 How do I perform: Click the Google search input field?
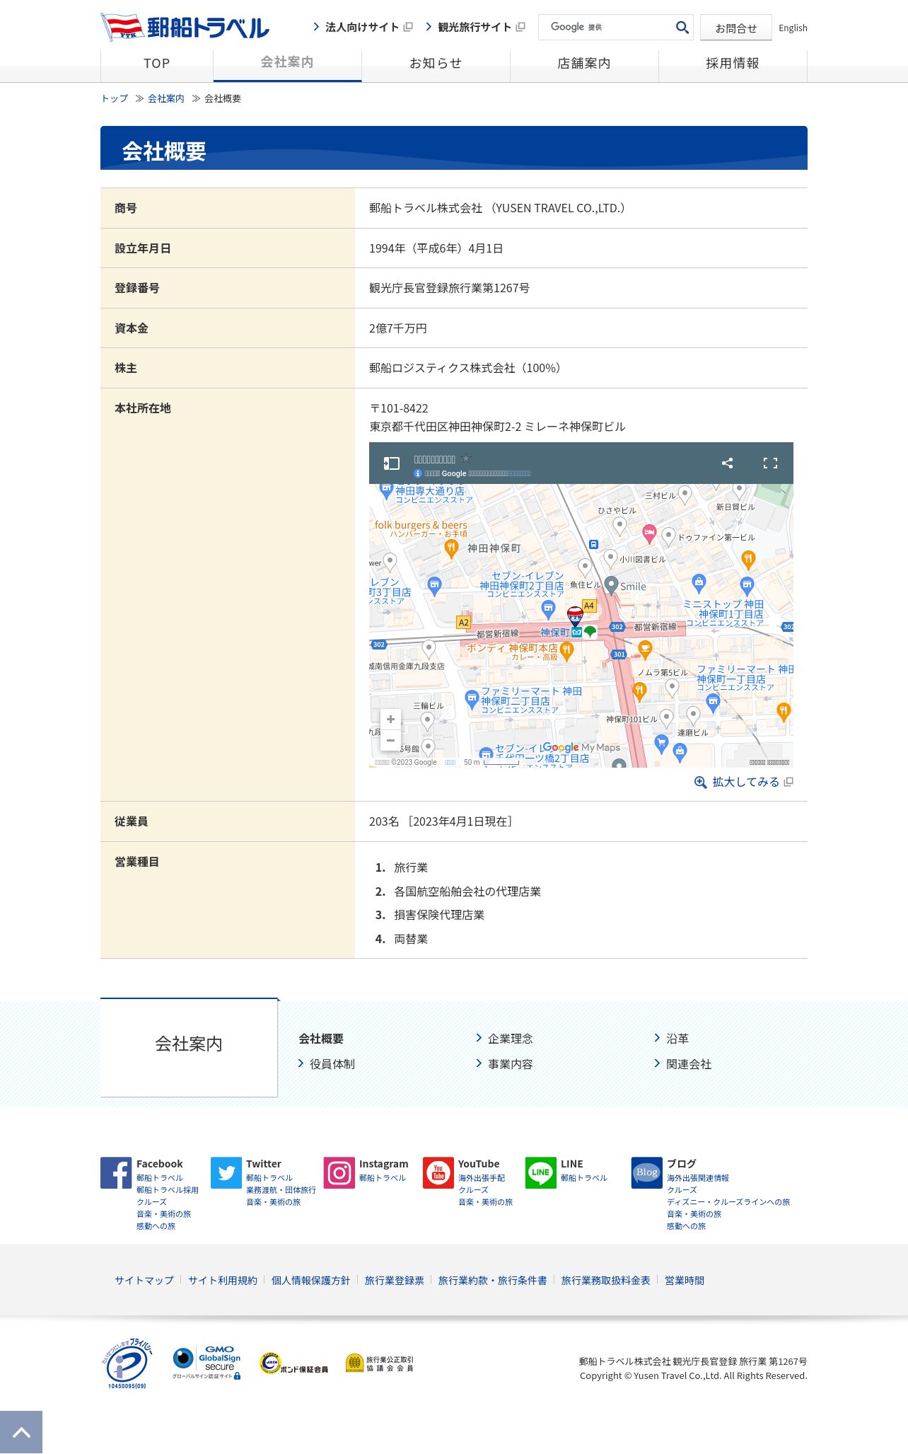(605, 27)
